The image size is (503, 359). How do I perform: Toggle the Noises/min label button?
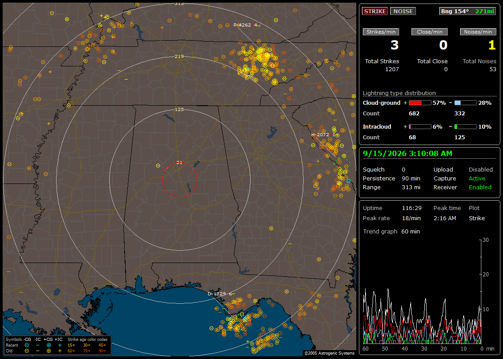click(x=478, y=32)
